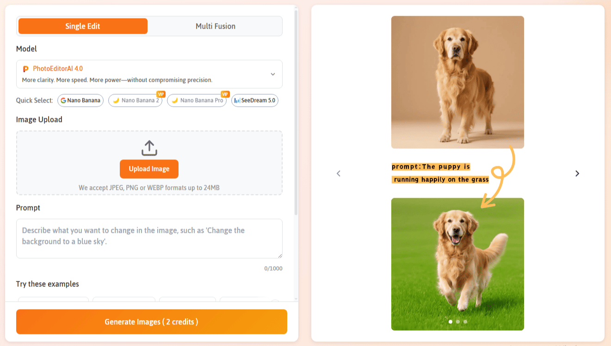This screenshot has height=346, width=611.
Task: Click the second carousel indicator dot
Action: pos(458,322)
